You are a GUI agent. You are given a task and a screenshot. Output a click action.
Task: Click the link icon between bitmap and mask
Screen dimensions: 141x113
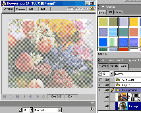[129, 97]
